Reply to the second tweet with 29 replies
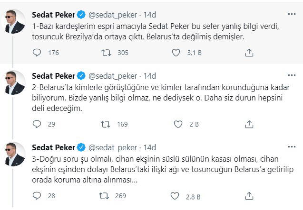 [37, 124]
